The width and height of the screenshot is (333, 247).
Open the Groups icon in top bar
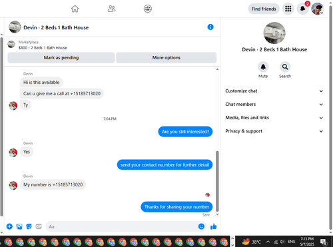(148, 9)
